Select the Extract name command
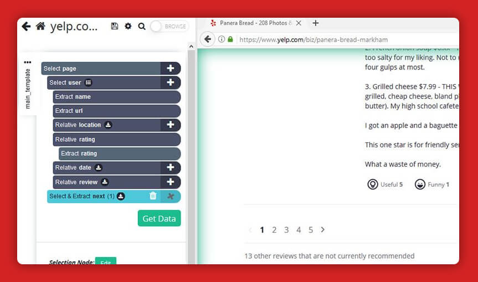Viewport: 478px width, 282px height. coord(117,96)
